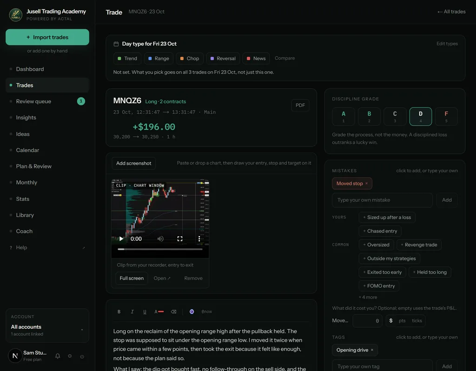Navigate to the Calendar page
The width and height of the screenshot is (476, 371).
pos(47,150)
